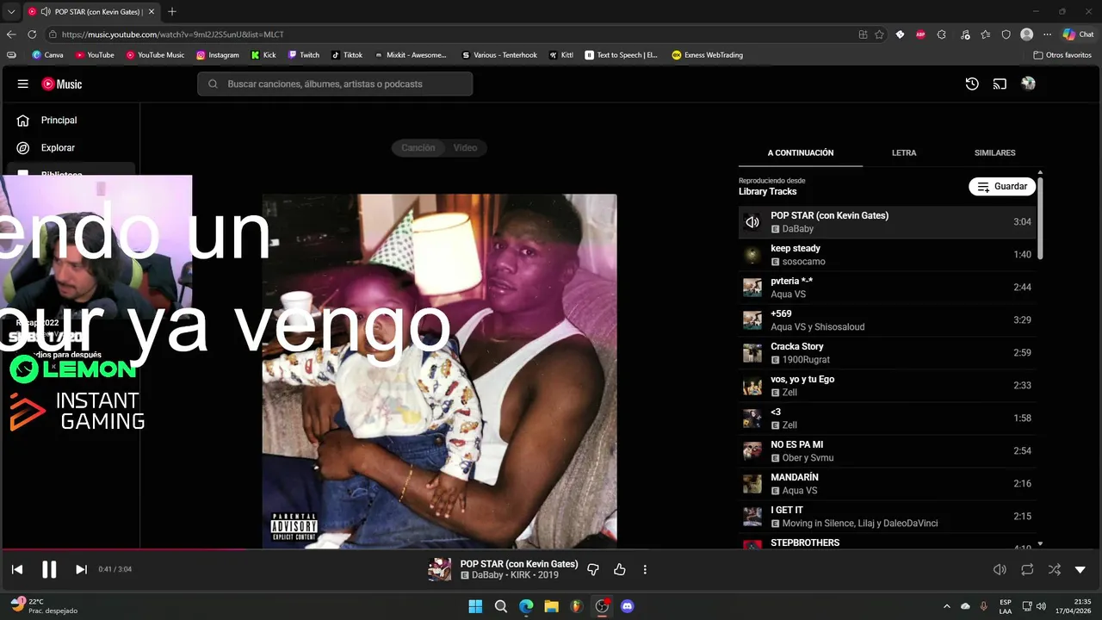This screenshot has height=620, width=1102.
Task: Show hidden system tray icons
Action: coord(947,606)
